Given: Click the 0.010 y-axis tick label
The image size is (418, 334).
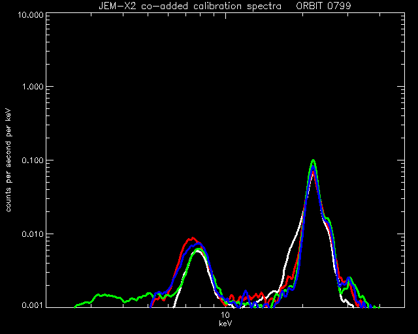Looking at the screenshot, I should [x=33, y=234].
